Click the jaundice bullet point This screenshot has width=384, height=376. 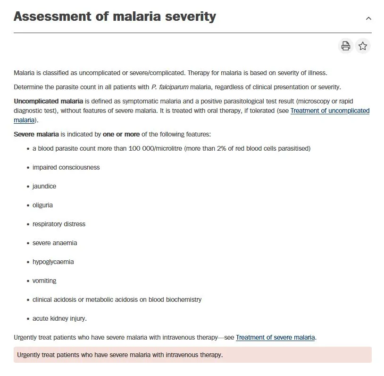[44, 186]
